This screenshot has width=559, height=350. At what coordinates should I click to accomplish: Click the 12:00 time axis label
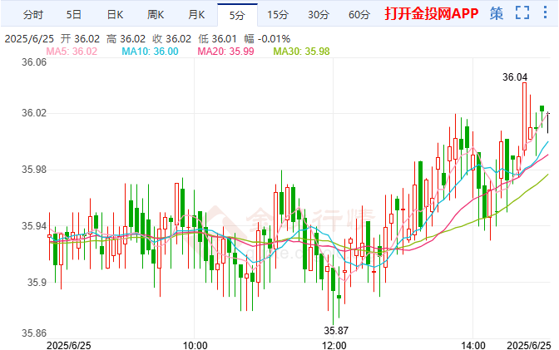[334, 345]
